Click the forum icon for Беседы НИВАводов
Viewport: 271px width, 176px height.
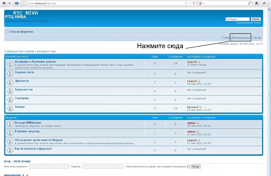tap(10, 124)
